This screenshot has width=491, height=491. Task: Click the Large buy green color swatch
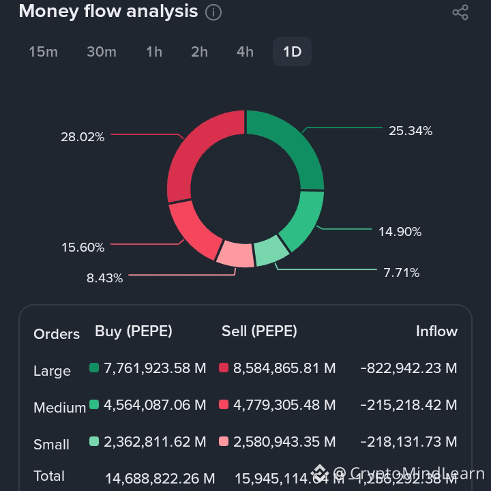[x=94, y=368]
